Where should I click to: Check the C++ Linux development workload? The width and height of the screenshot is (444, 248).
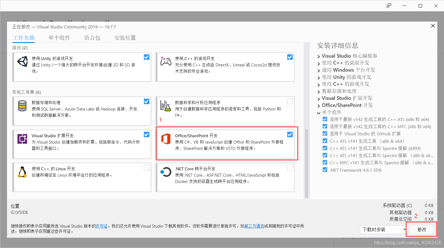[147, 168]
